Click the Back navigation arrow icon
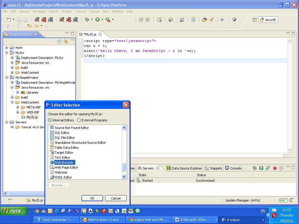The width and height of the screenshot is (299, 224). tap(36, 26)
